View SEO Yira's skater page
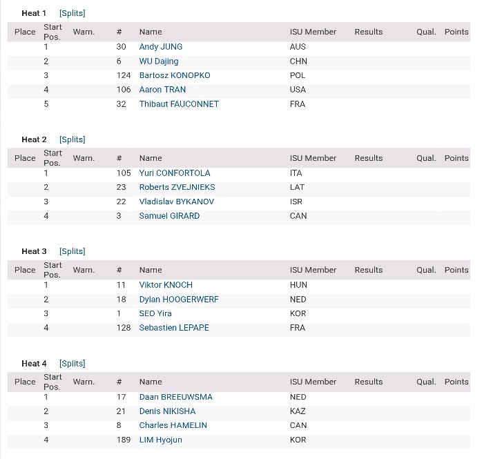Viewport: 482px width, 459px height. (155, 313)
